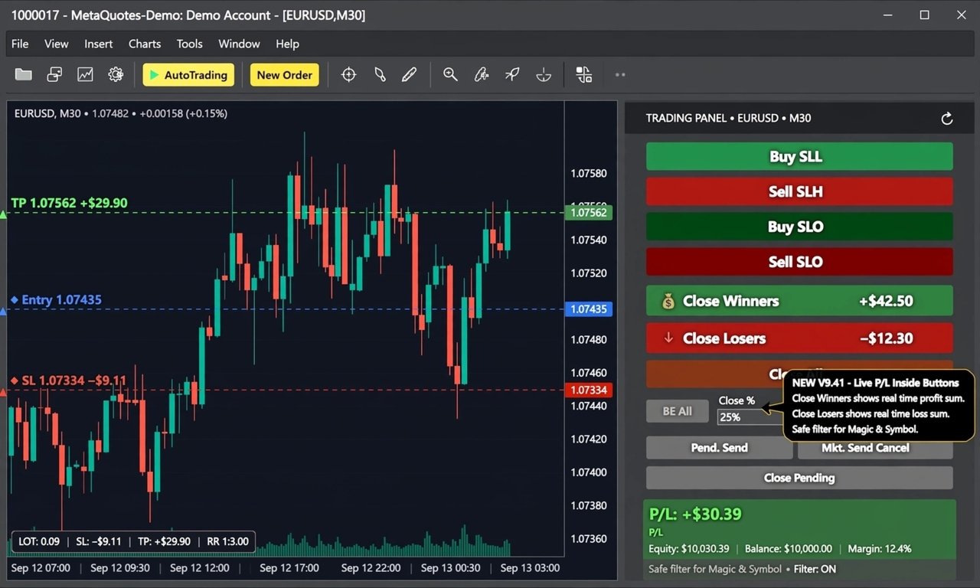
Task: Open the Help menu
Action: point(287,44)
